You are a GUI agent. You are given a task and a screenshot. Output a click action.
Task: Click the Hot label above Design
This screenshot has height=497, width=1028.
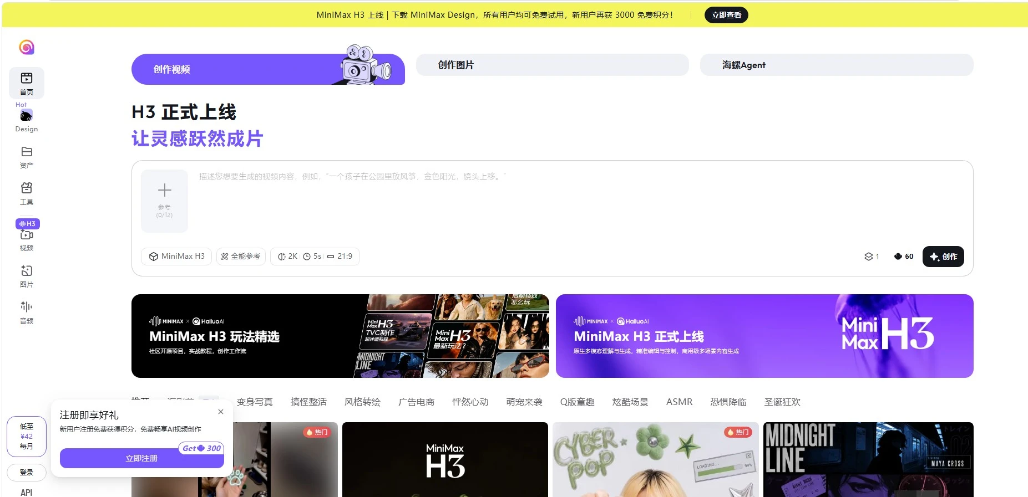pos(21,105)
